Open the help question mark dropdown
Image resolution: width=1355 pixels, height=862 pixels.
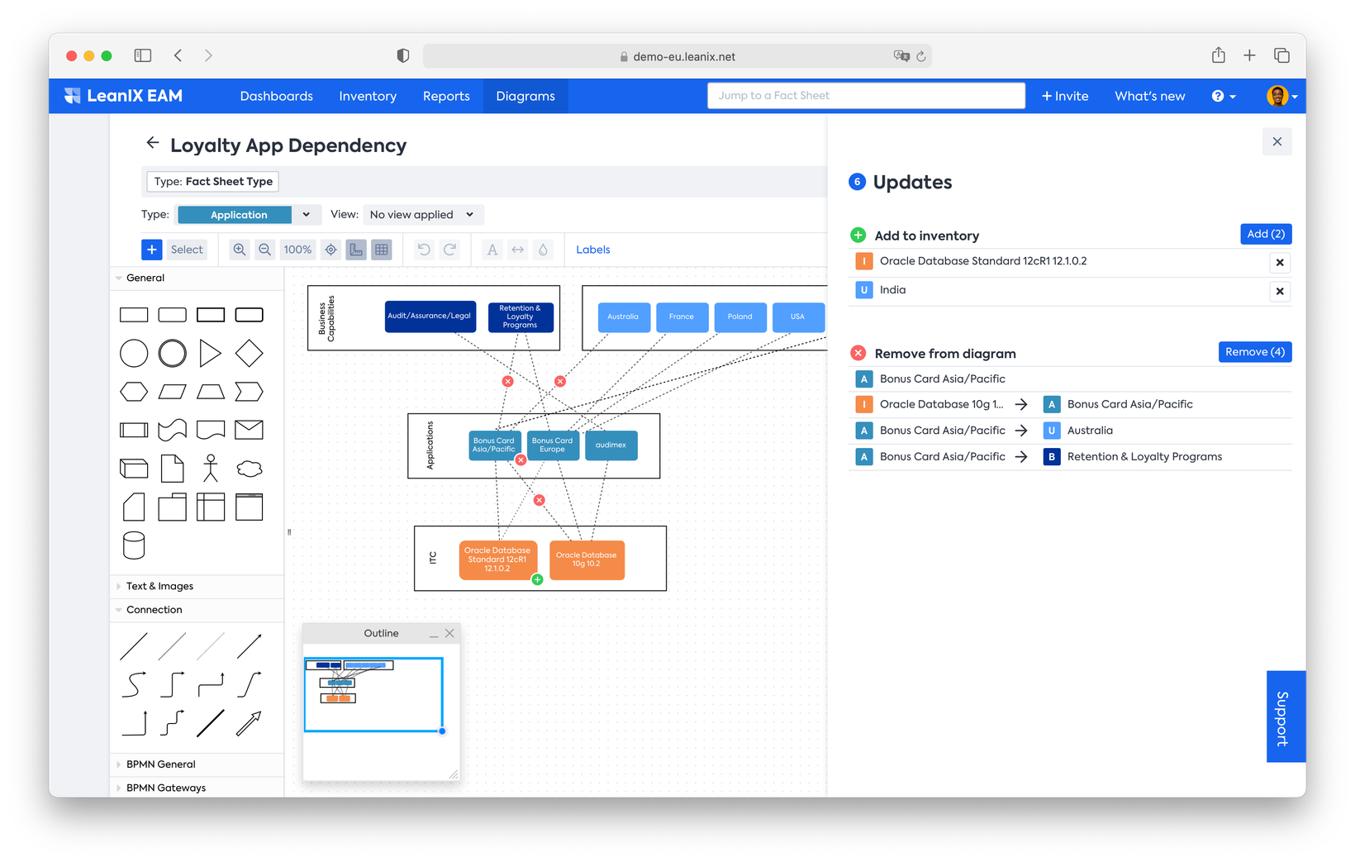point(1224,96)
